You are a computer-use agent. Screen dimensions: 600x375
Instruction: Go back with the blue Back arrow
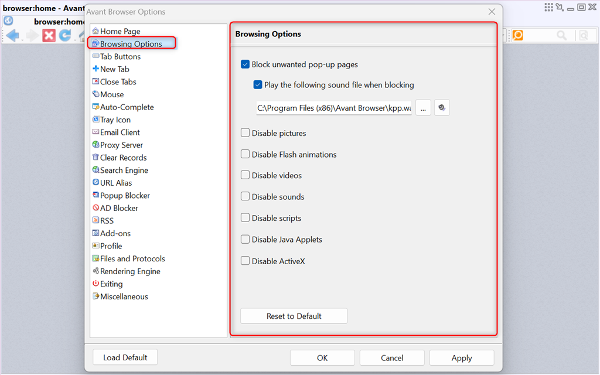coord(13,36)
